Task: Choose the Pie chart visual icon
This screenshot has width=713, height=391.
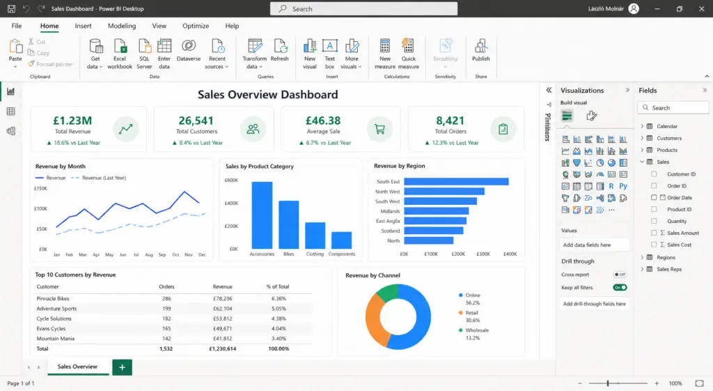Action: (600, 162)
